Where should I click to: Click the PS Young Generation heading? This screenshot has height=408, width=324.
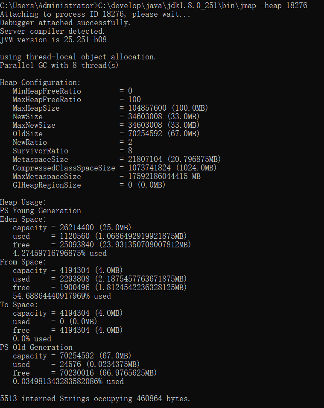point(41,211)
